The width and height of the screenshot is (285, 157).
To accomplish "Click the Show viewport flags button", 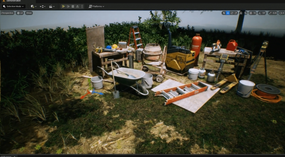I will [29, 13].
